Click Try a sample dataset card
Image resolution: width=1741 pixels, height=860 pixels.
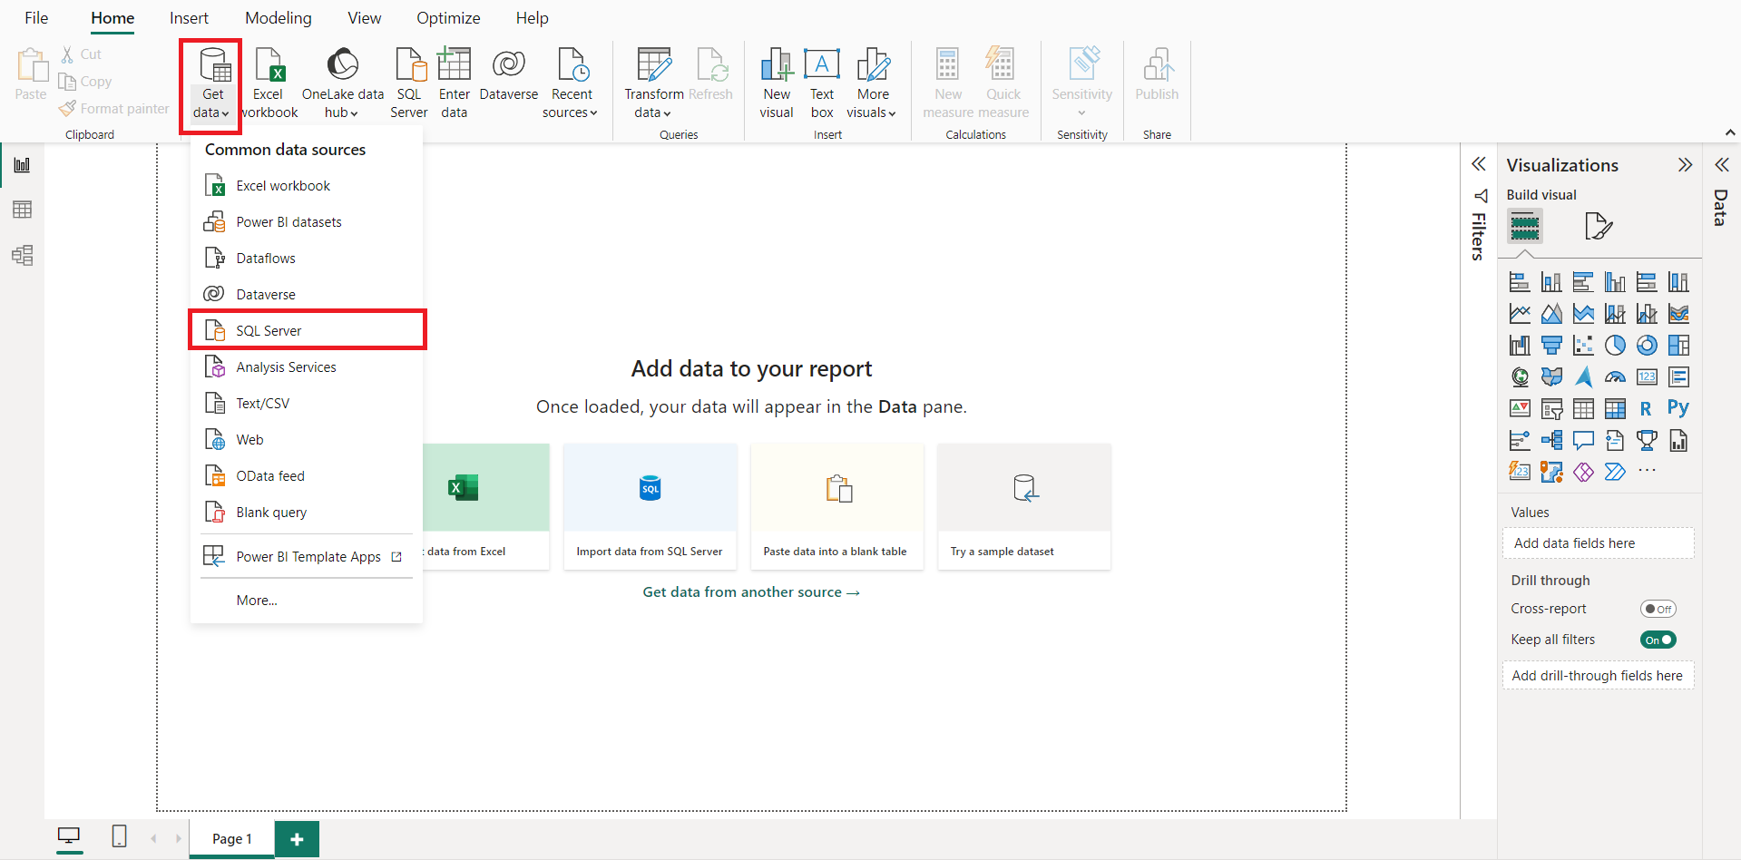point(1024,506)
